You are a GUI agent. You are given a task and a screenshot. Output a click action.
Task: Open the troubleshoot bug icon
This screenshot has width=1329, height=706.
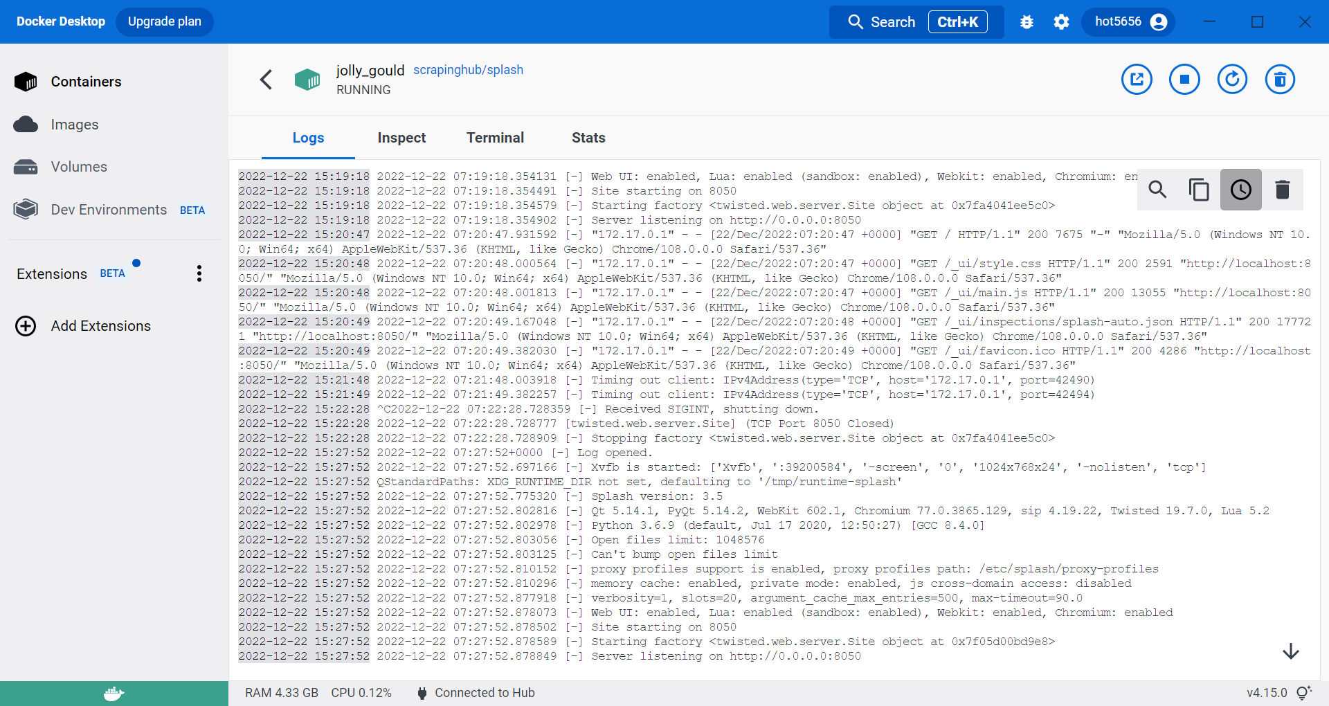pyautogui.click(x=1027, y=22)
